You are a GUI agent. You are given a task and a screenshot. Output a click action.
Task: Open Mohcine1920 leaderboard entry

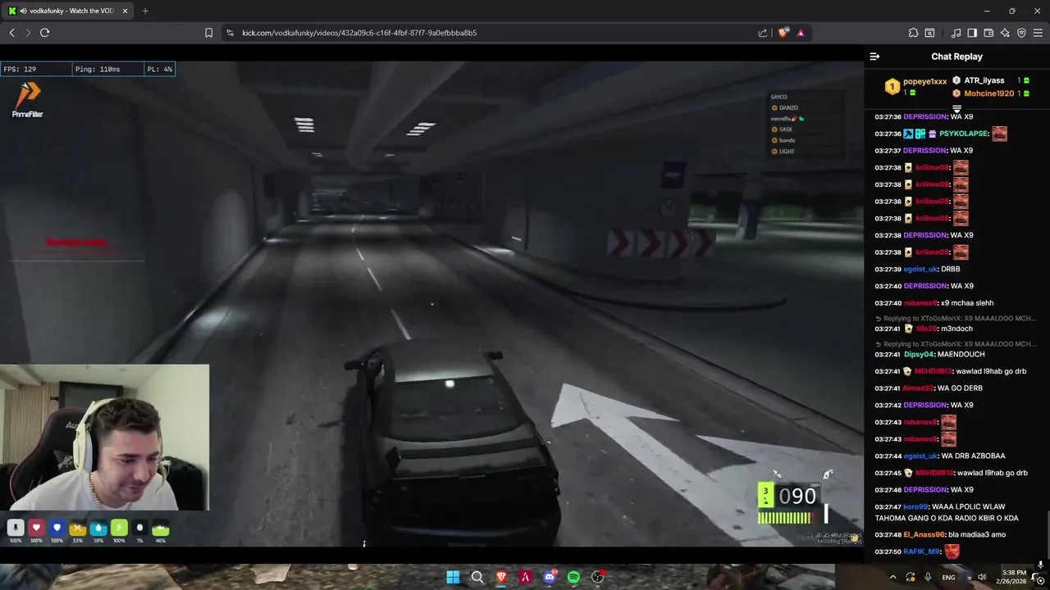point(988,93)
